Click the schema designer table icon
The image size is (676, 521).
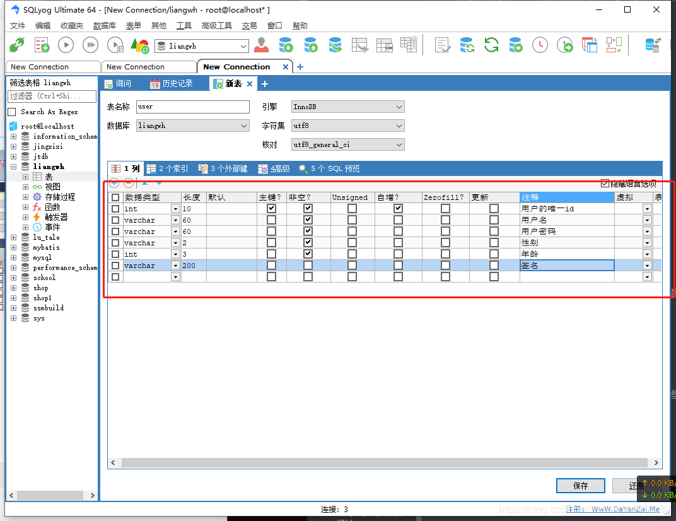click(360, 45)
